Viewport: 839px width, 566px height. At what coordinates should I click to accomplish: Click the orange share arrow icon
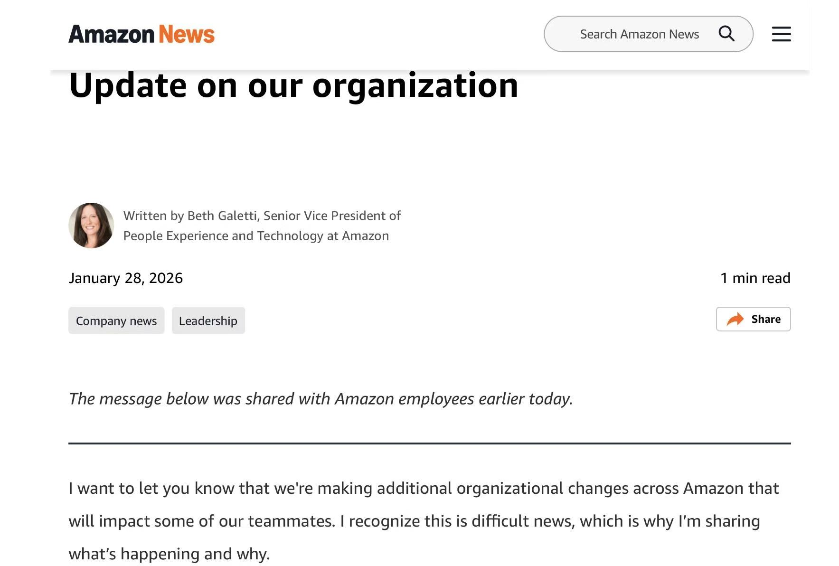click(735, 319)
